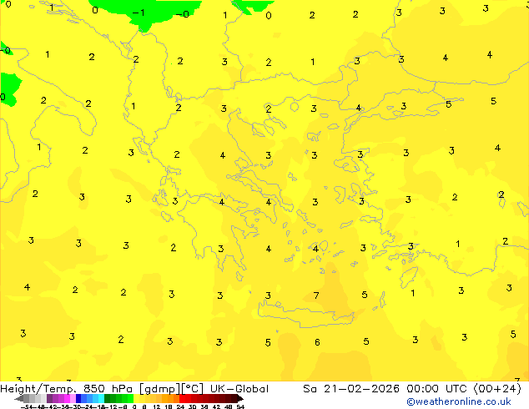Click the '-1' temperature value in green area
Viewport: 529px width, 409px height.
coord(139,13)
